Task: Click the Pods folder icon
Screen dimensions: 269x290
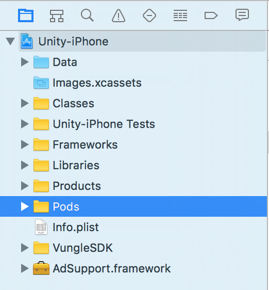Action: 41,206
